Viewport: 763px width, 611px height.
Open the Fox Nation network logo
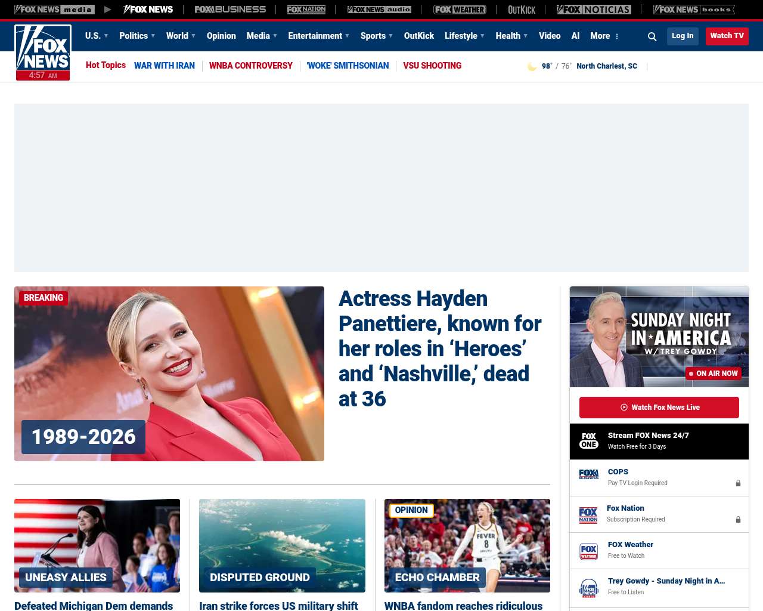(306, 10)
